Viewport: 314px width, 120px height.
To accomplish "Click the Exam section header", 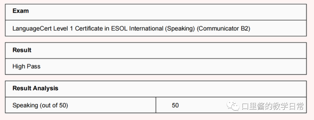I will (21, 11).
